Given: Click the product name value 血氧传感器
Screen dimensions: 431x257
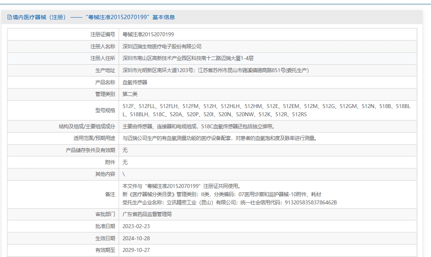Looking at the screenshot, I should point(135,82).
